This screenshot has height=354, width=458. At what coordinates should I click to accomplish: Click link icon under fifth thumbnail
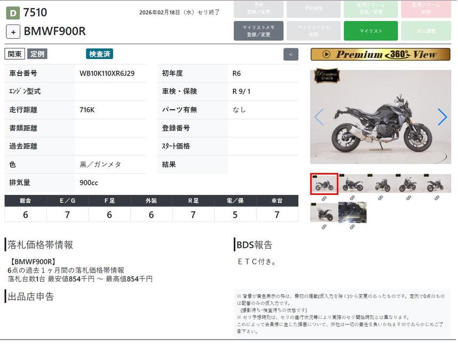pyautogui.click(x=437, y=198)
